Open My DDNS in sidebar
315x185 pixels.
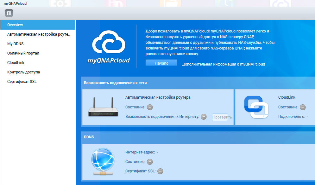[16, 44]
